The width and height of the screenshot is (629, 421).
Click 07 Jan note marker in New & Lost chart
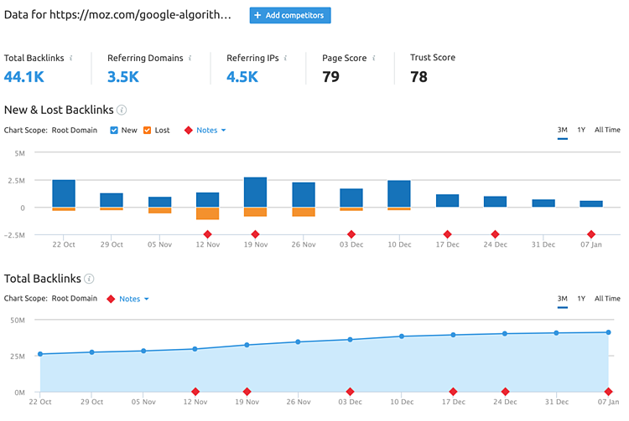[x=591, y=234]
